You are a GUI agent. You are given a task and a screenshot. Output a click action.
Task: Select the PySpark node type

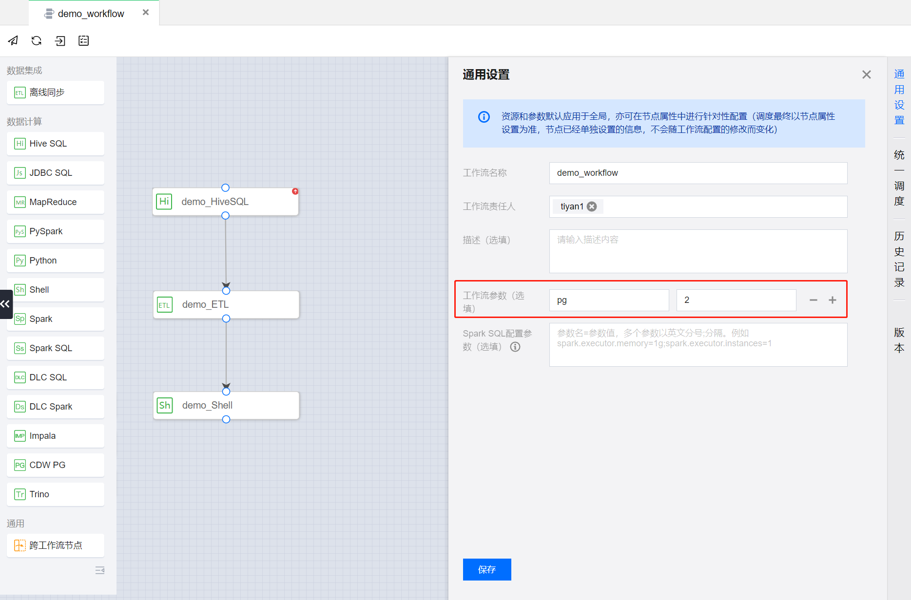[56, 231]
